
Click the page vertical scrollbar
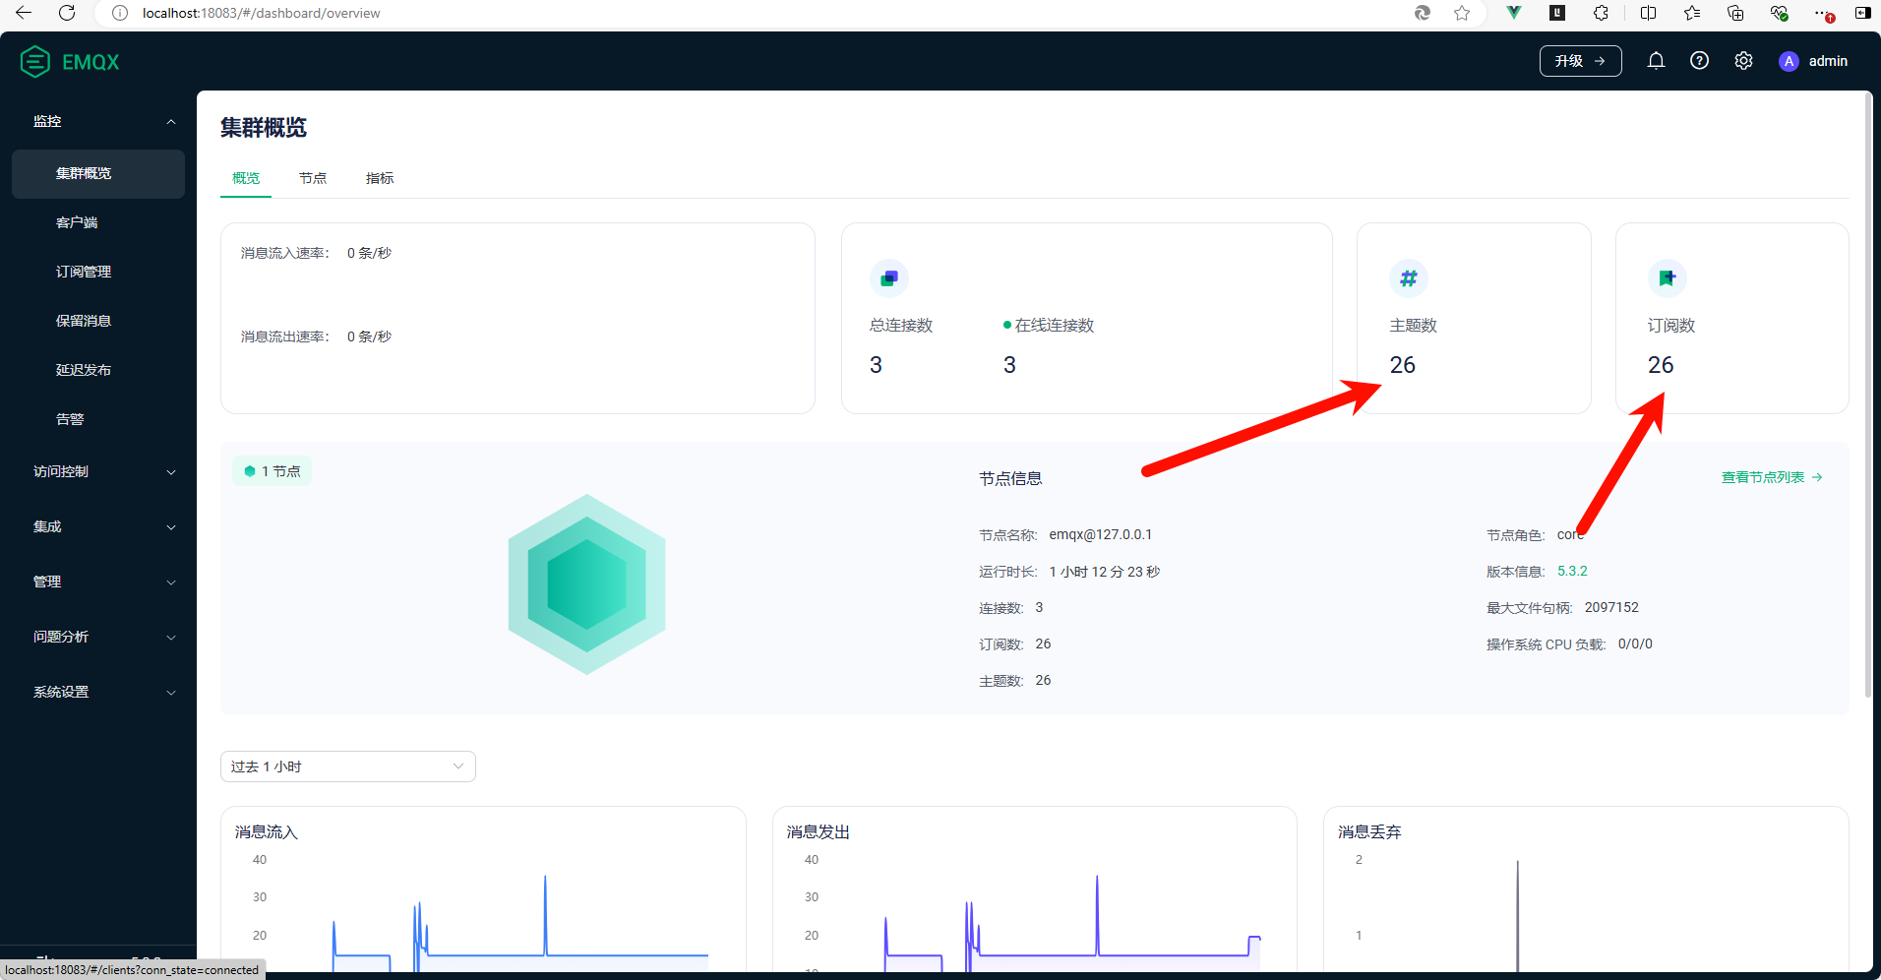[x=1868, y=394]
